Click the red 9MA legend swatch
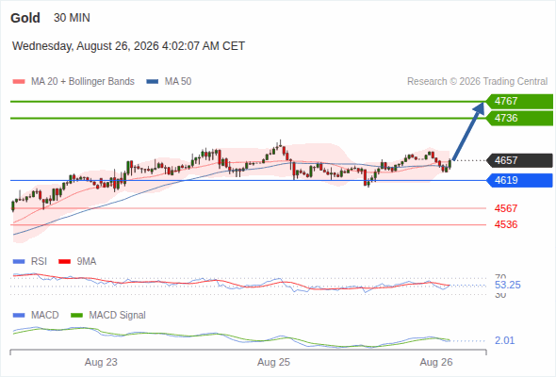Viewport: 556px width, 377px height. click(64, 262)
